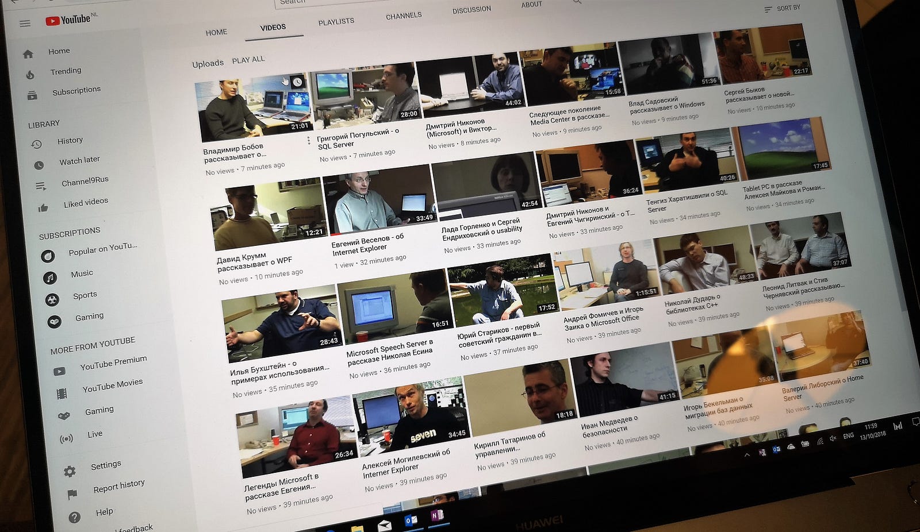Open the SORT BY dropdown
Screen dimensions: 920x532
[782, 9]
